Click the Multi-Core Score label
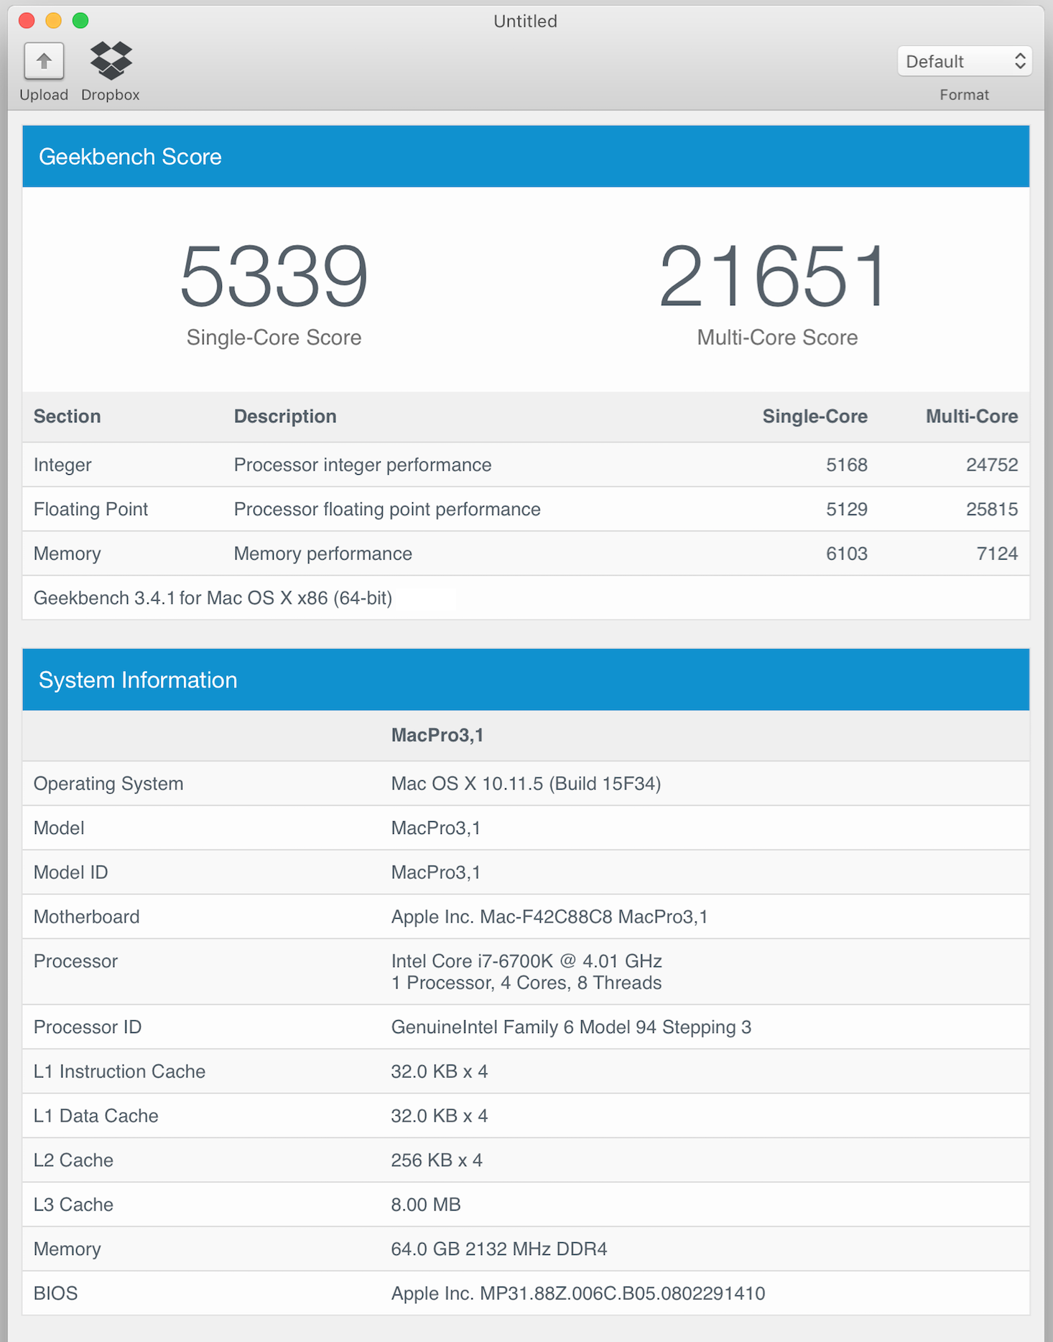Viewport: 1053px width, 1342px height. click(777, 338)
